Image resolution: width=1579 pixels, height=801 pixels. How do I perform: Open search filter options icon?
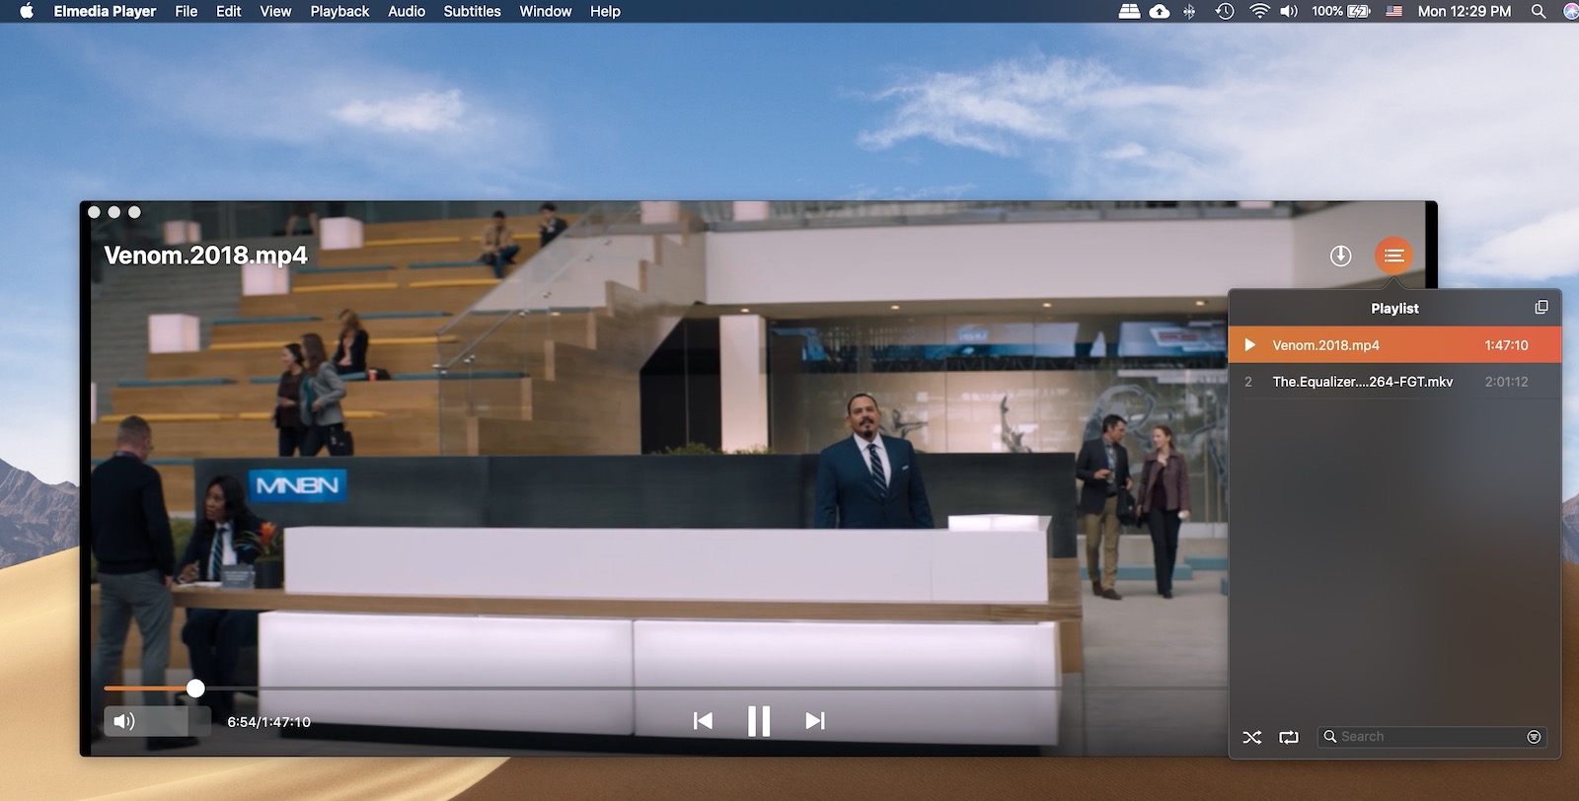(1534, 737)
